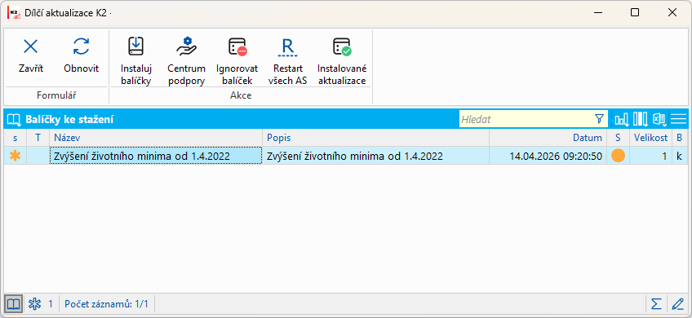The width and height of the screenshot is (692, 318).
Task: Click the orange status circle in the row
Action: (618, 156)
